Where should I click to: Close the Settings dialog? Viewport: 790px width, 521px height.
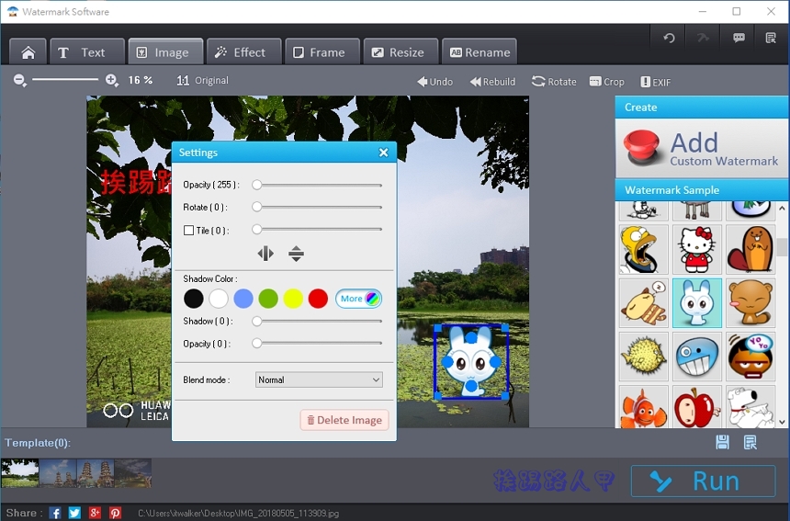point(384,153)
